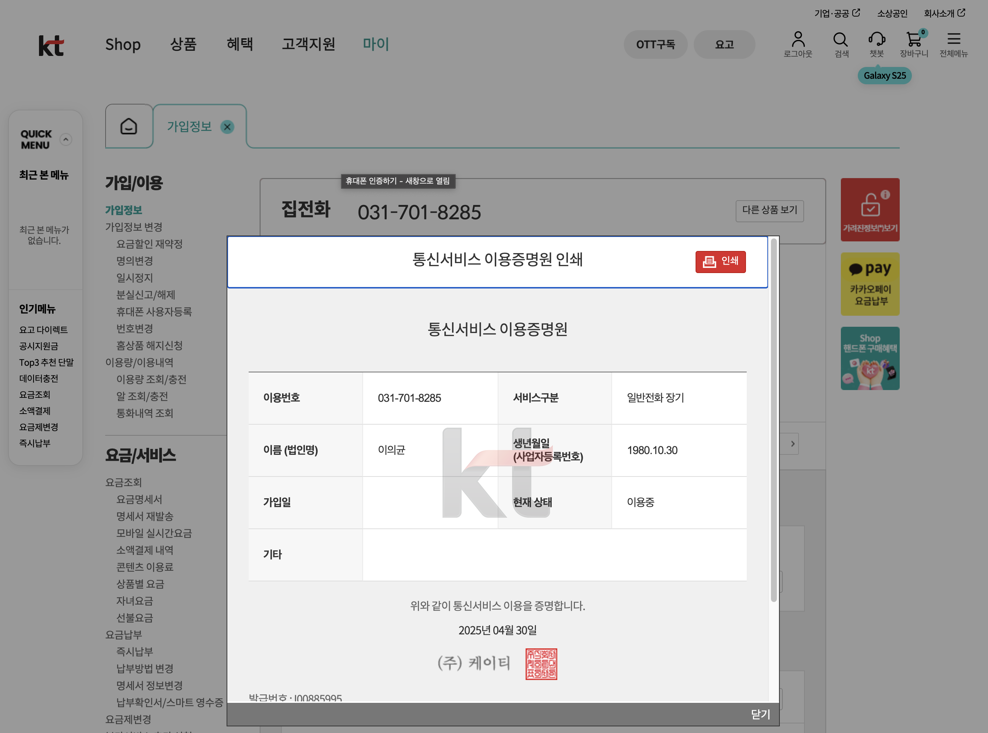Open 이용량/이용내역 in sidebar
The image size is (988, 733).
point(139,362)
